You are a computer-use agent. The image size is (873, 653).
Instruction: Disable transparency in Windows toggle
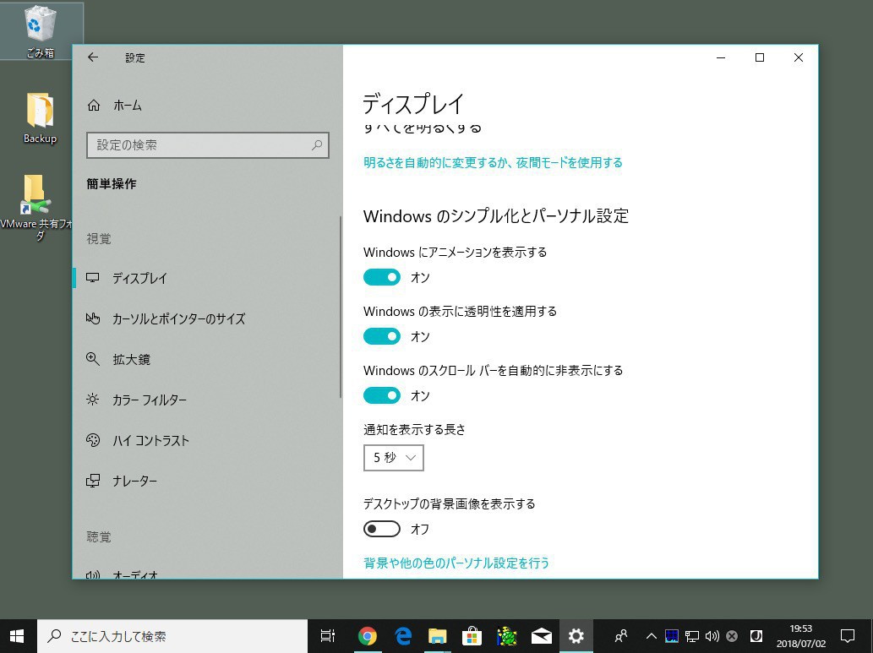tap(382, 336)
